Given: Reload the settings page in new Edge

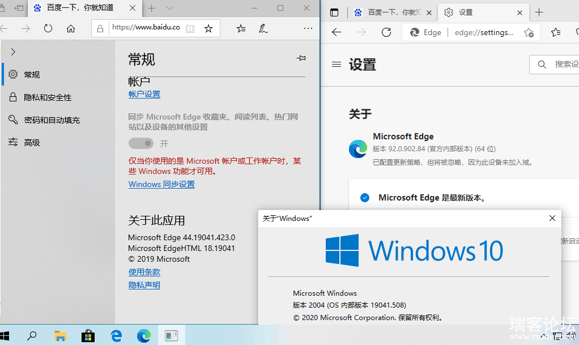Looking at the screenshot, I should click(386, 32).
